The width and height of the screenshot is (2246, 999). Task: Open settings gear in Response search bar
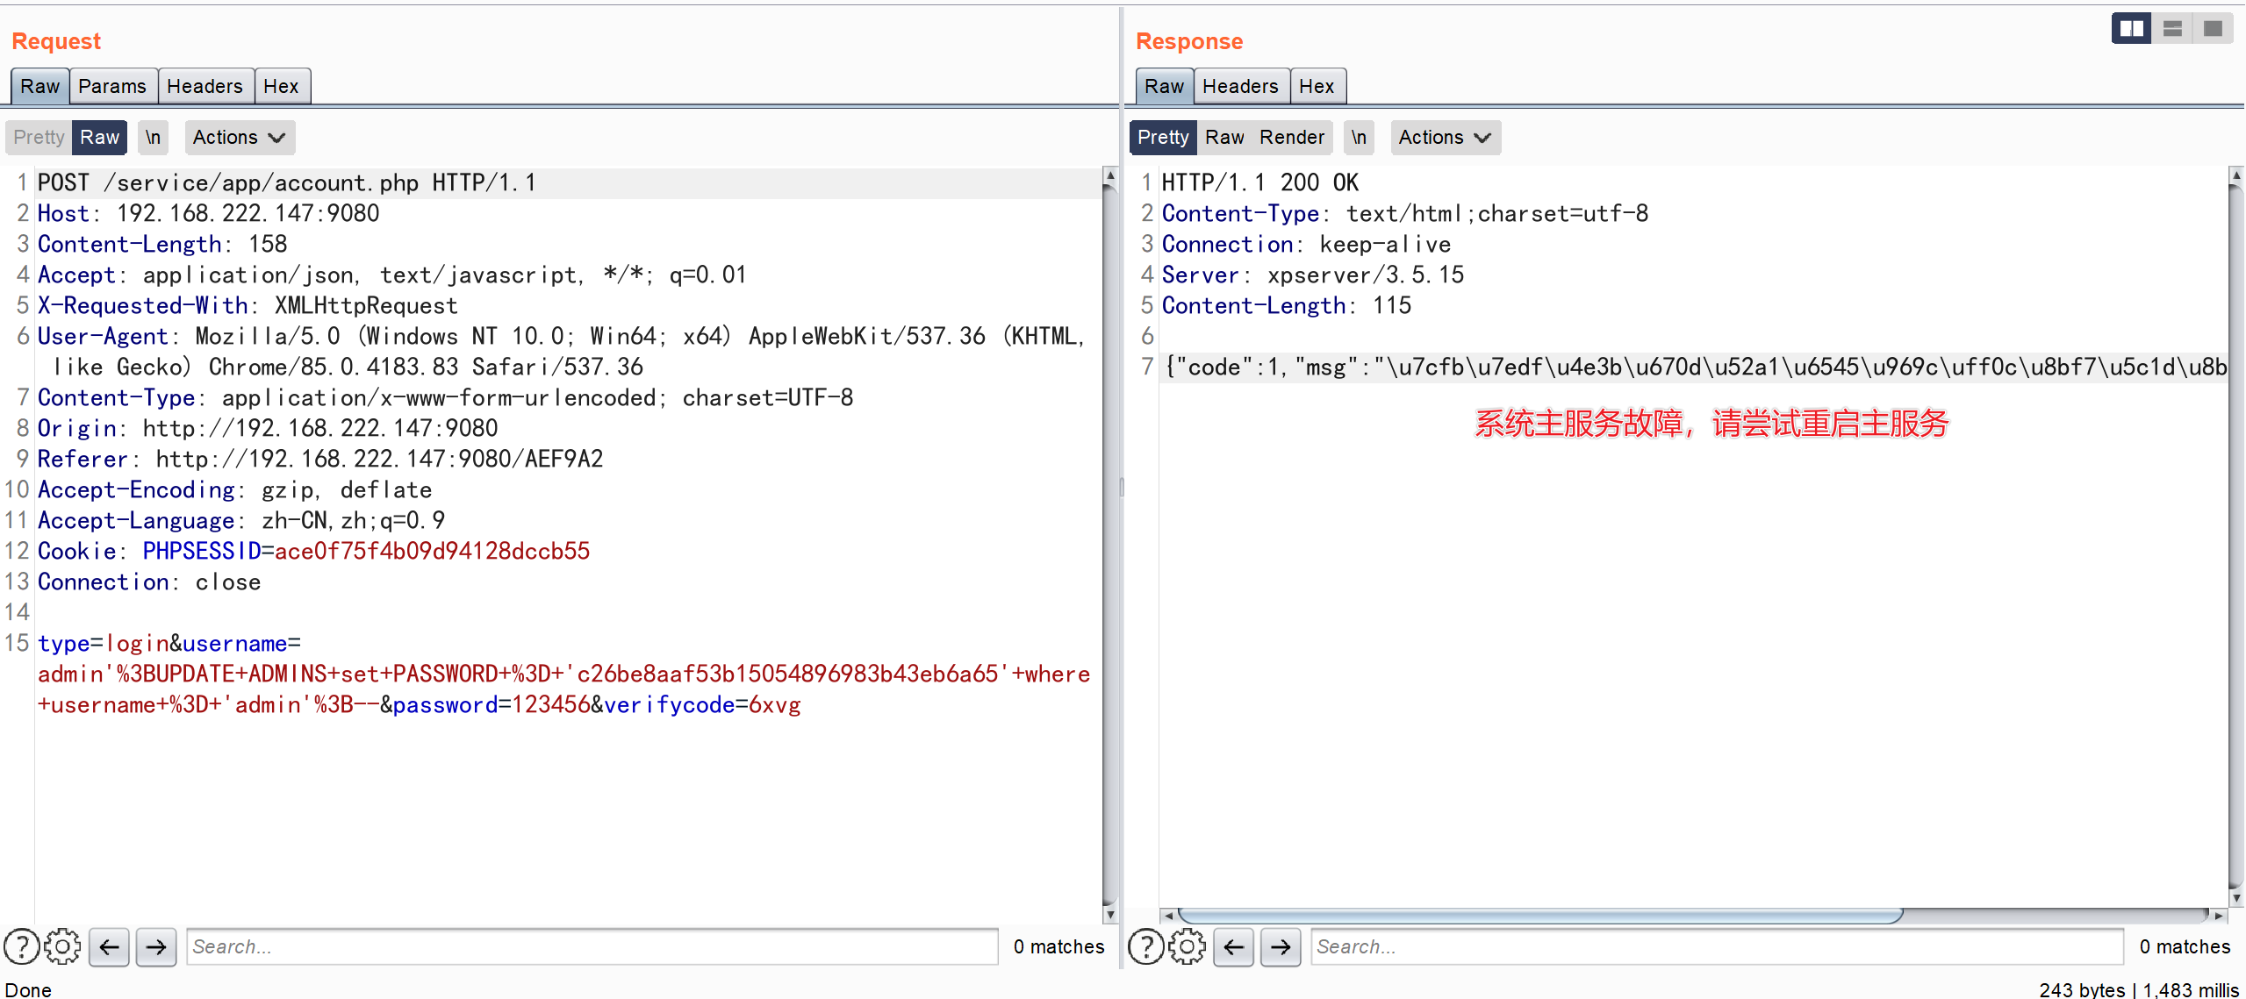[x=1187, y=946]
